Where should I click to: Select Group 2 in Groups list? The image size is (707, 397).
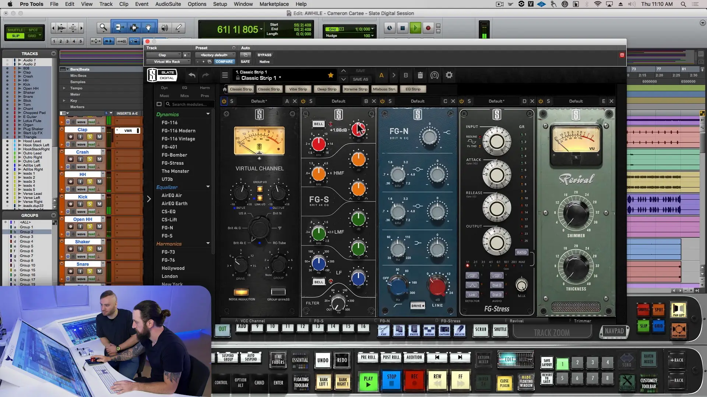coord(27,232)
